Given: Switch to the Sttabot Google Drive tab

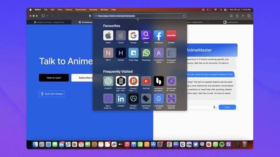Looking at the screenshot, I should point(49,22).
